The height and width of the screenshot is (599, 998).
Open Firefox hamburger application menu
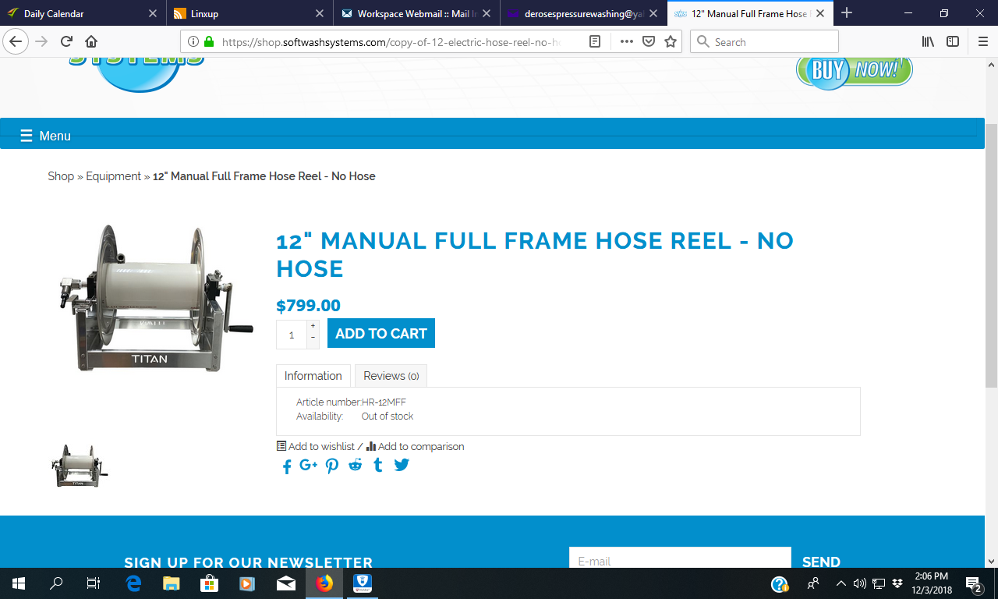pos(982,42)
